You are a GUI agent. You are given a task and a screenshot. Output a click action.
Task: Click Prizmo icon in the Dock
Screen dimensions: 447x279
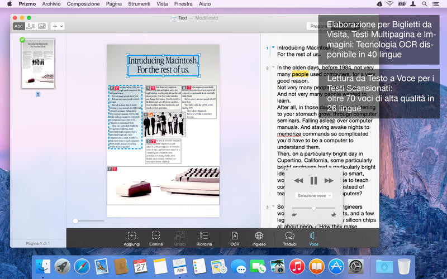coord(180,267)
